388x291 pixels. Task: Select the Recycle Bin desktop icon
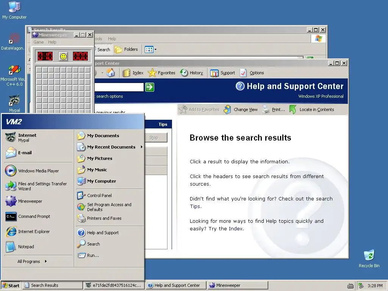[369, 258]
